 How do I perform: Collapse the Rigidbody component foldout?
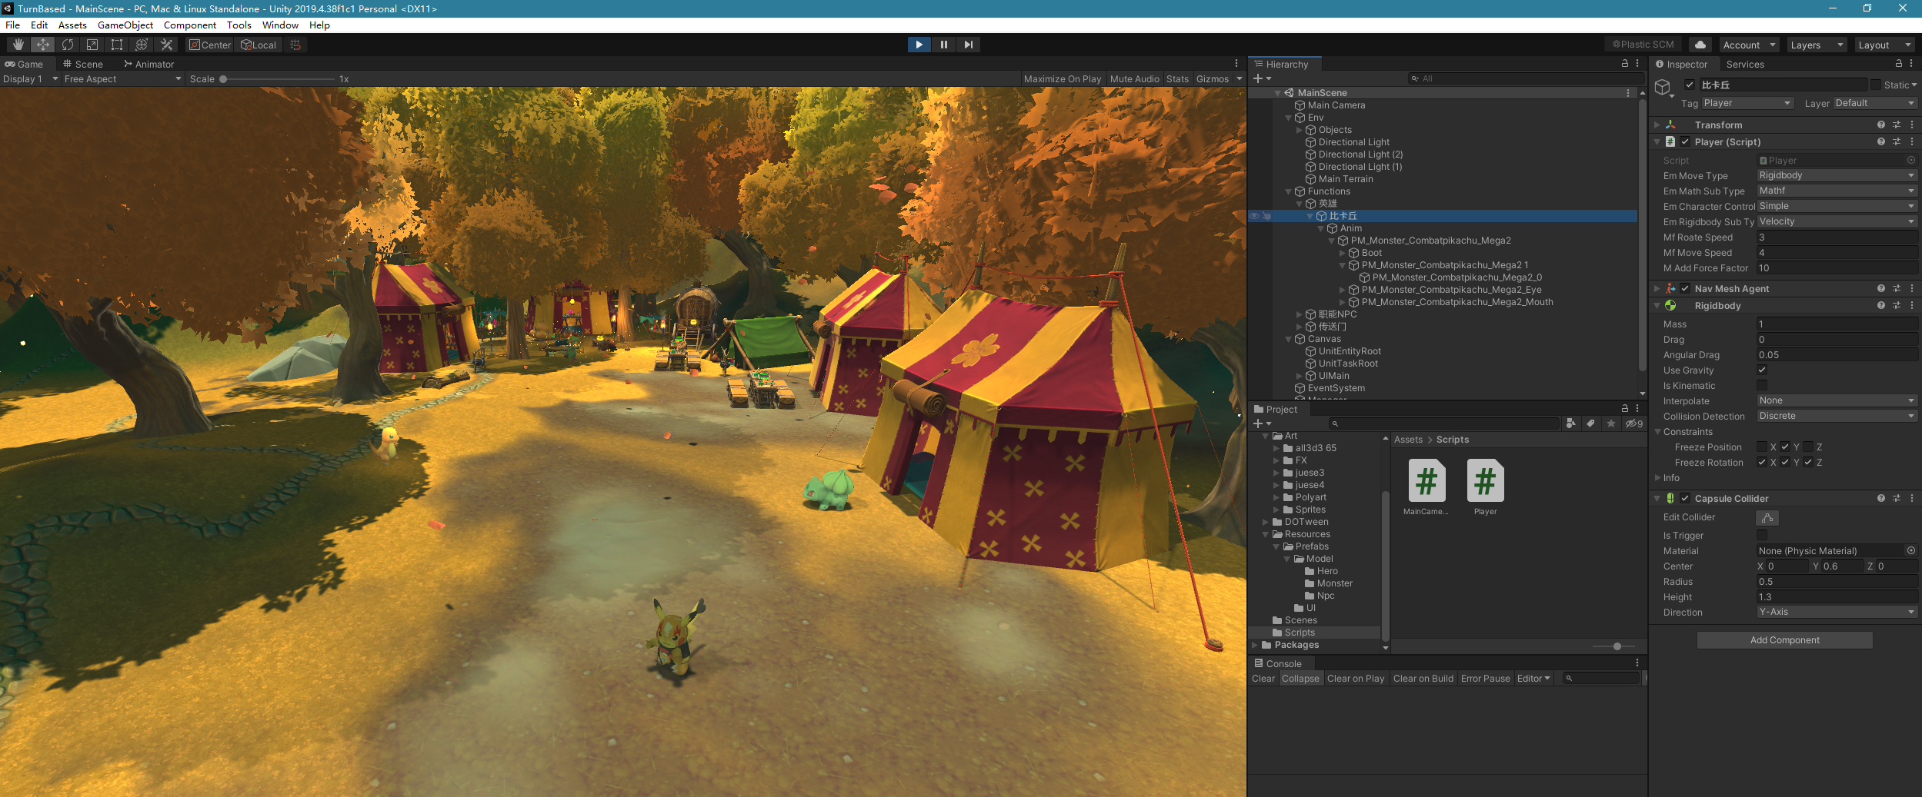pos(1657,305)
